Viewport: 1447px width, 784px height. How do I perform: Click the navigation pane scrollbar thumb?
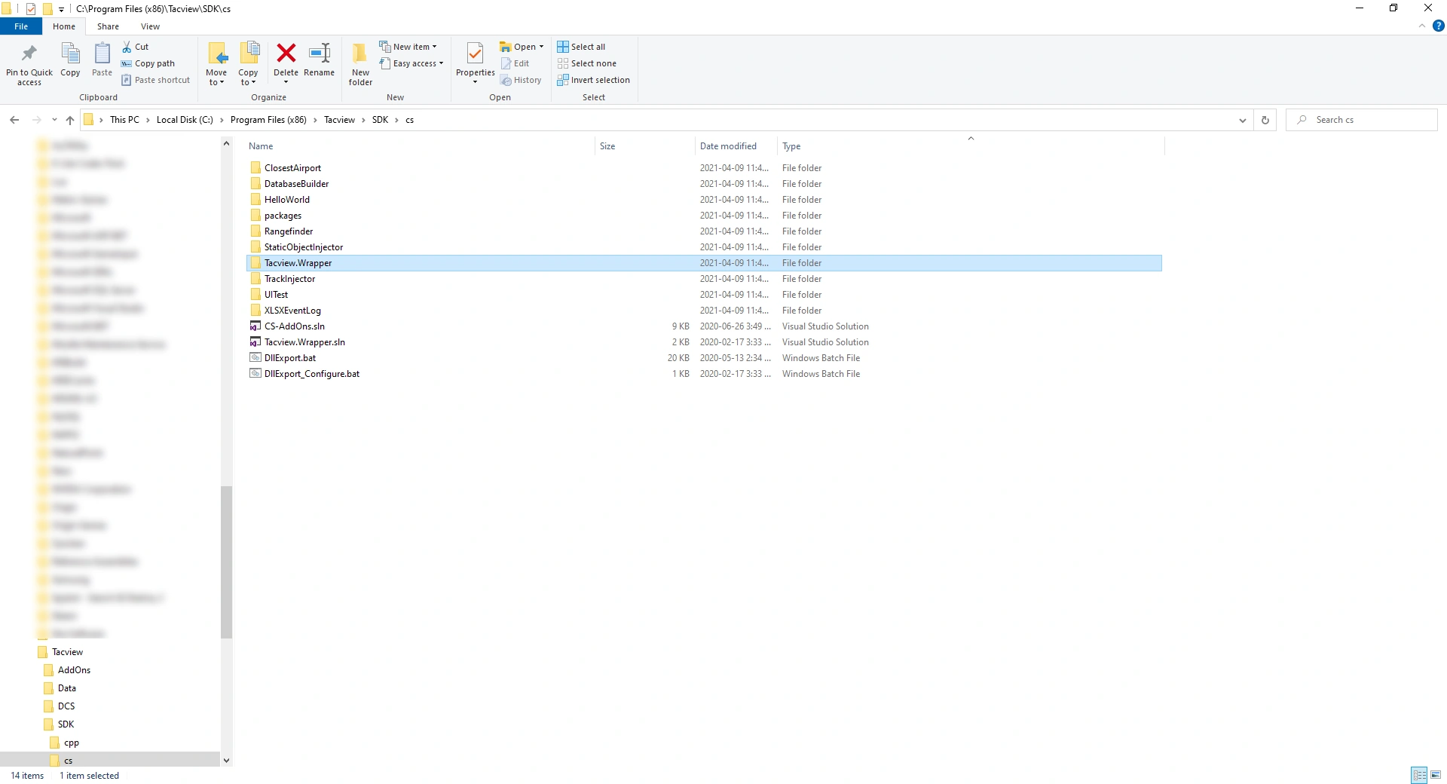pos(226,562)
